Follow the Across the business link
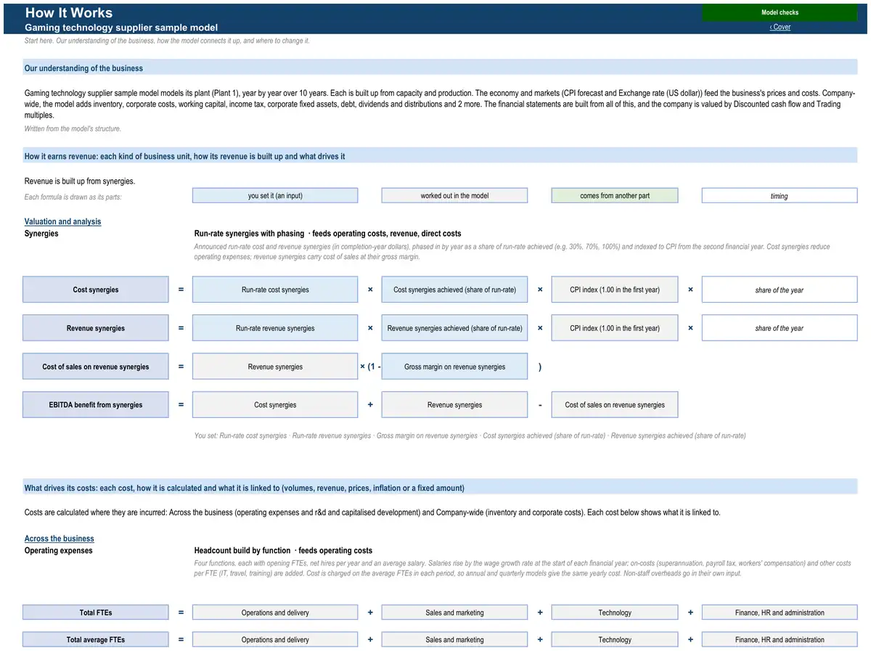The height and width of the screenshot is (651, 871). point(60,539)
